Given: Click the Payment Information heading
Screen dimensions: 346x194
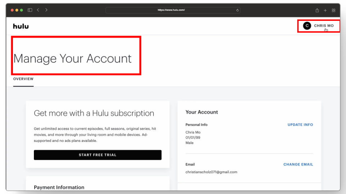Looking at the screenshot, I should point(59,187).
